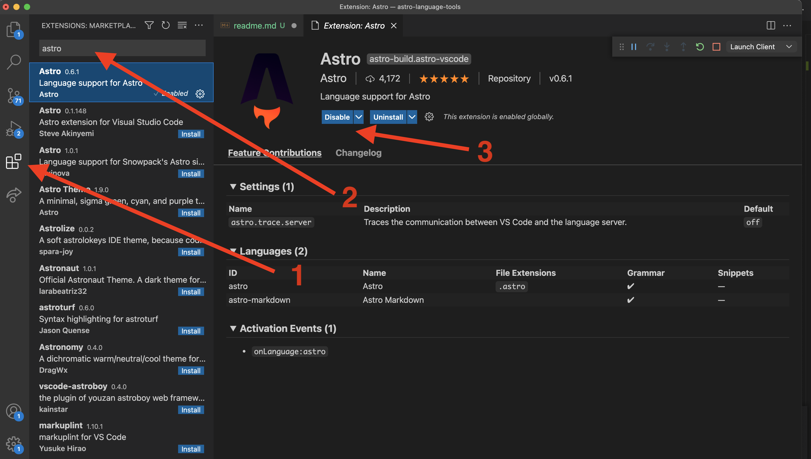This screenshot has height=459, width=811.
Task: Clear extensions search results
Action: pos(182,25)
